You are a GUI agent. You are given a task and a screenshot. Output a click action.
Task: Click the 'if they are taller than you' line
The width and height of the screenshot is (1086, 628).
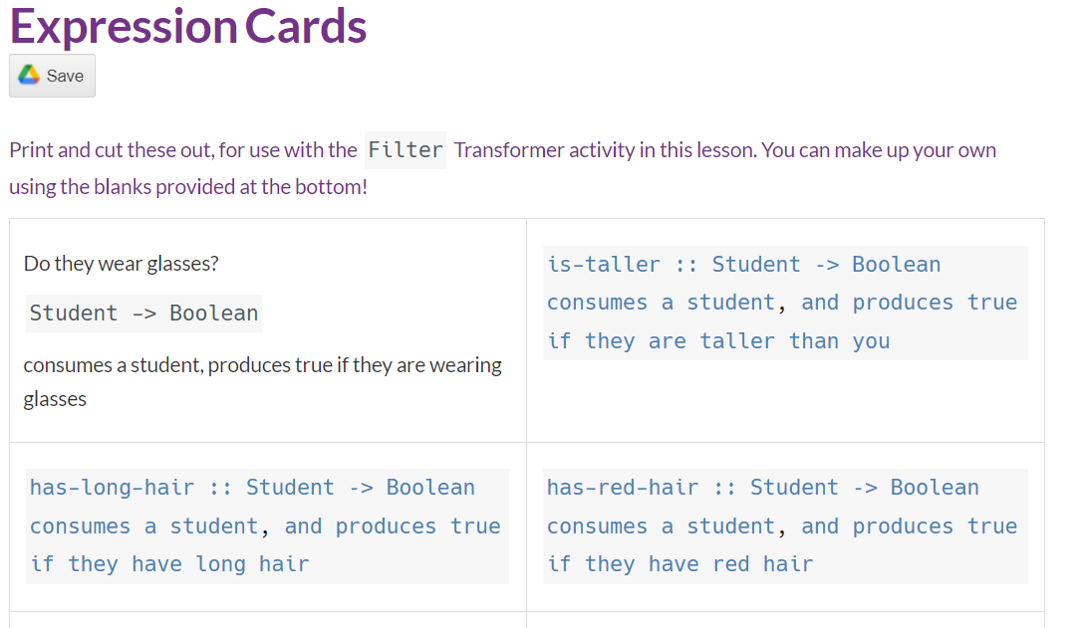point(715,340)
